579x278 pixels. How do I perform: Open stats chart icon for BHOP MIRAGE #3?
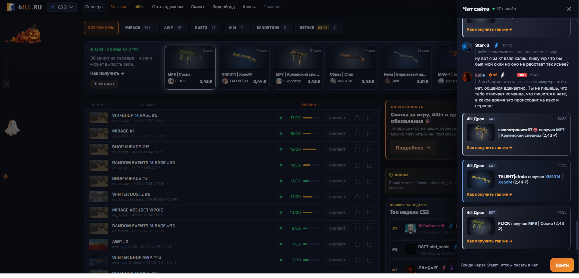(370, 181)
